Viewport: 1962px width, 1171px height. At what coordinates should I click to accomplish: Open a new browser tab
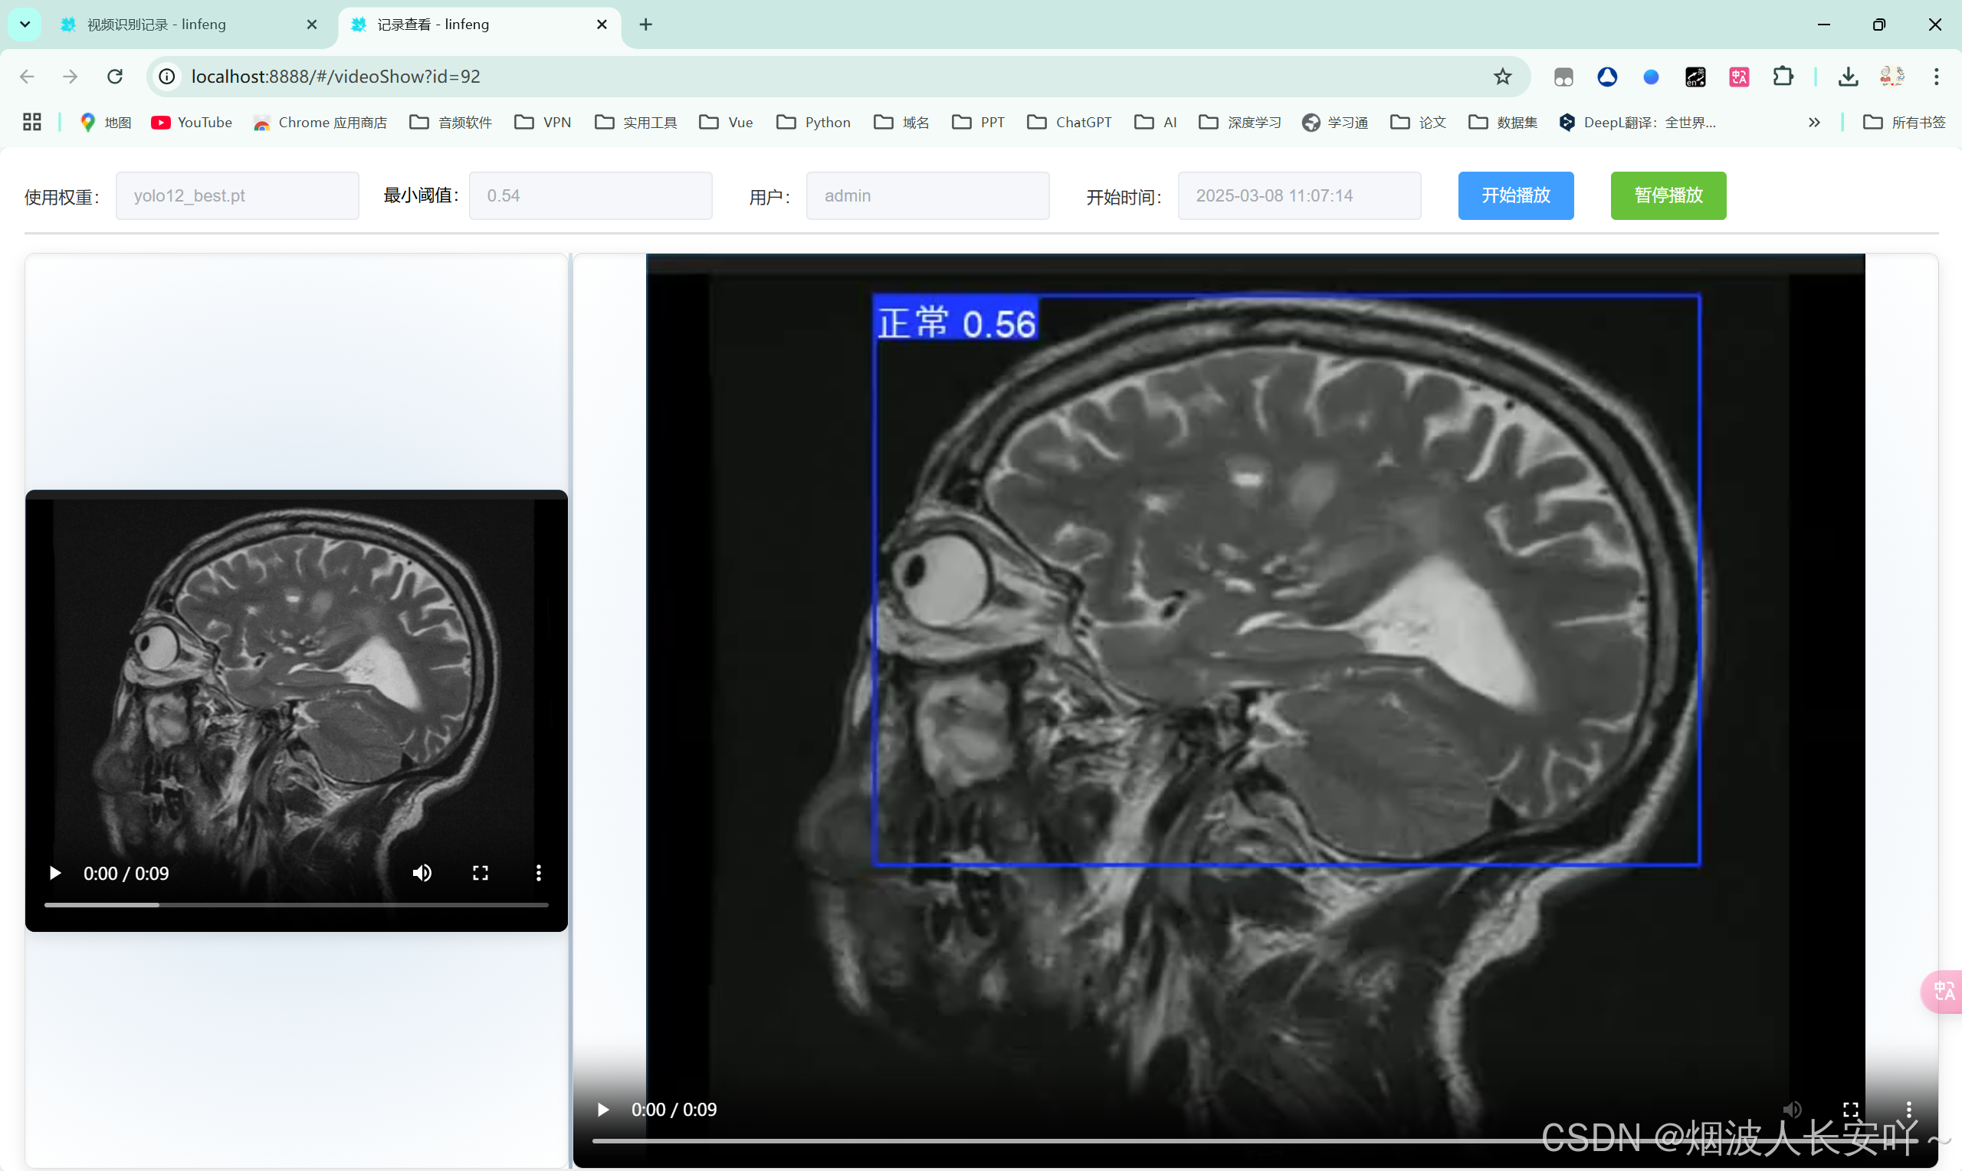point(646,25)
